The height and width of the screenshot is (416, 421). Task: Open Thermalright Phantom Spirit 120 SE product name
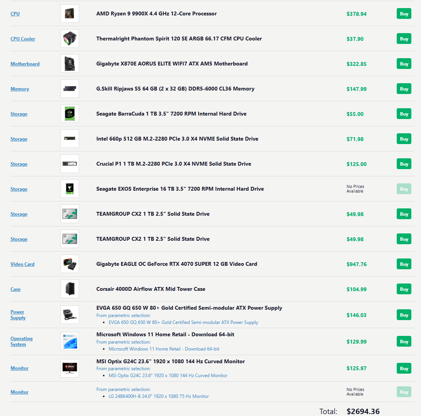[179, 39]
